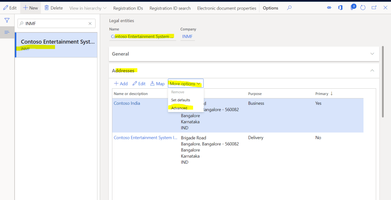Expand the General section chevron

click(372, 54)
